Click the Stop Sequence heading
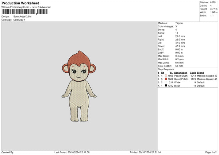 point(166,69)
